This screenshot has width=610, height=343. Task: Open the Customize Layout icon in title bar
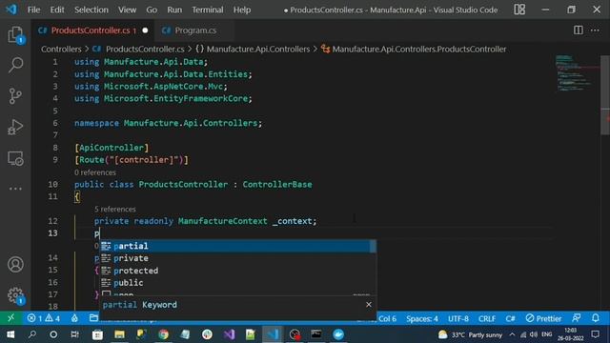pos(519,10)
